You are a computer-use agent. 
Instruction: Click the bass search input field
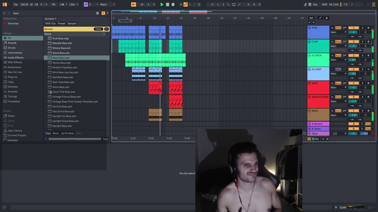(x=53, y=13)
